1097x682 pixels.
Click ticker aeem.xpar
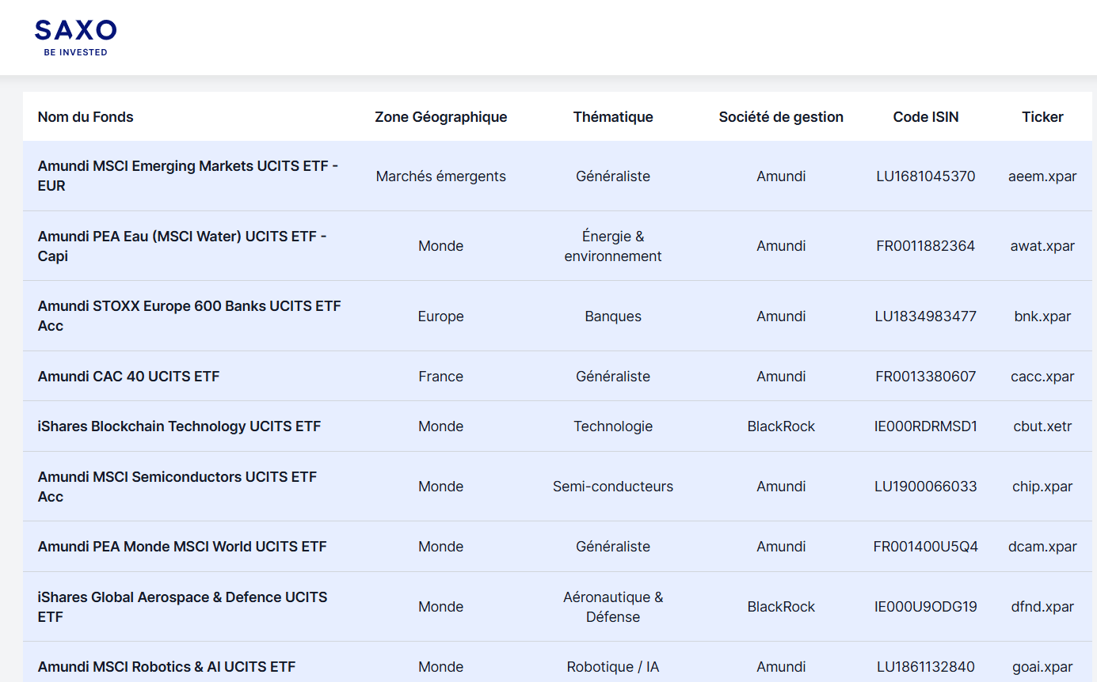pyautogui.click(x=1042, y=176)
